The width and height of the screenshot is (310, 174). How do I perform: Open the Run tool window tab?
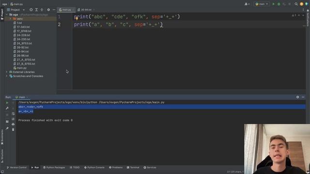click(x=35, y=168)
